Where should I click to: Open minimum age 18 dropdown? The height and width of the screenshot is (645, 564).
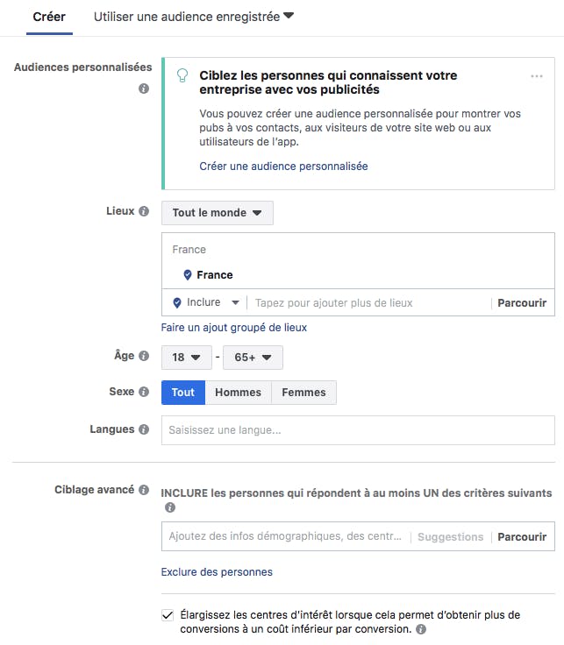186,358
